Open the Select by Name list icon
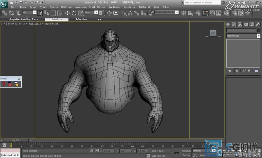Screen dimensions: 262x158 (x=47, y=13)
